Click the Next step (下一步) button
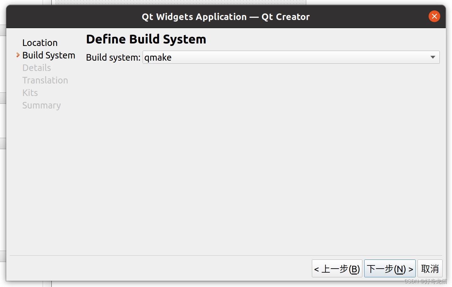Viewport: 452px width, 287px height. [390, 269]
